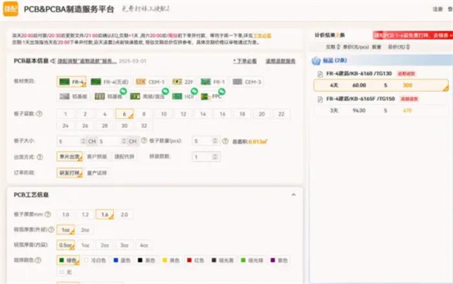
Task: Select the HDI material thumbnail
Action: click(x=177, y=96)
